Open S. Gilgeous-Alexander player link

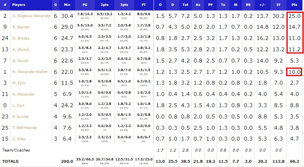click(x=31, y=16)
